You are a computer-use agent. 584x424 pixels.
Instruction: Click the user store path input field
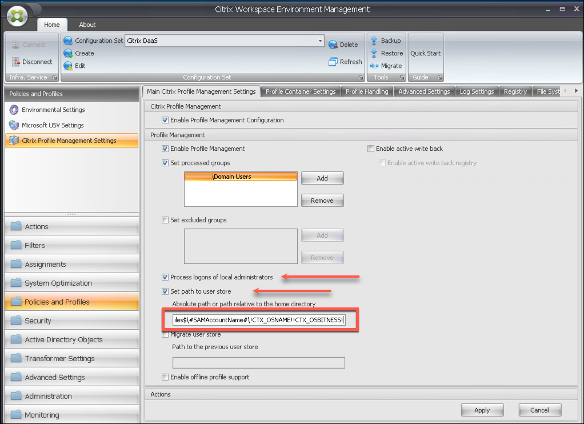[260, 320]
